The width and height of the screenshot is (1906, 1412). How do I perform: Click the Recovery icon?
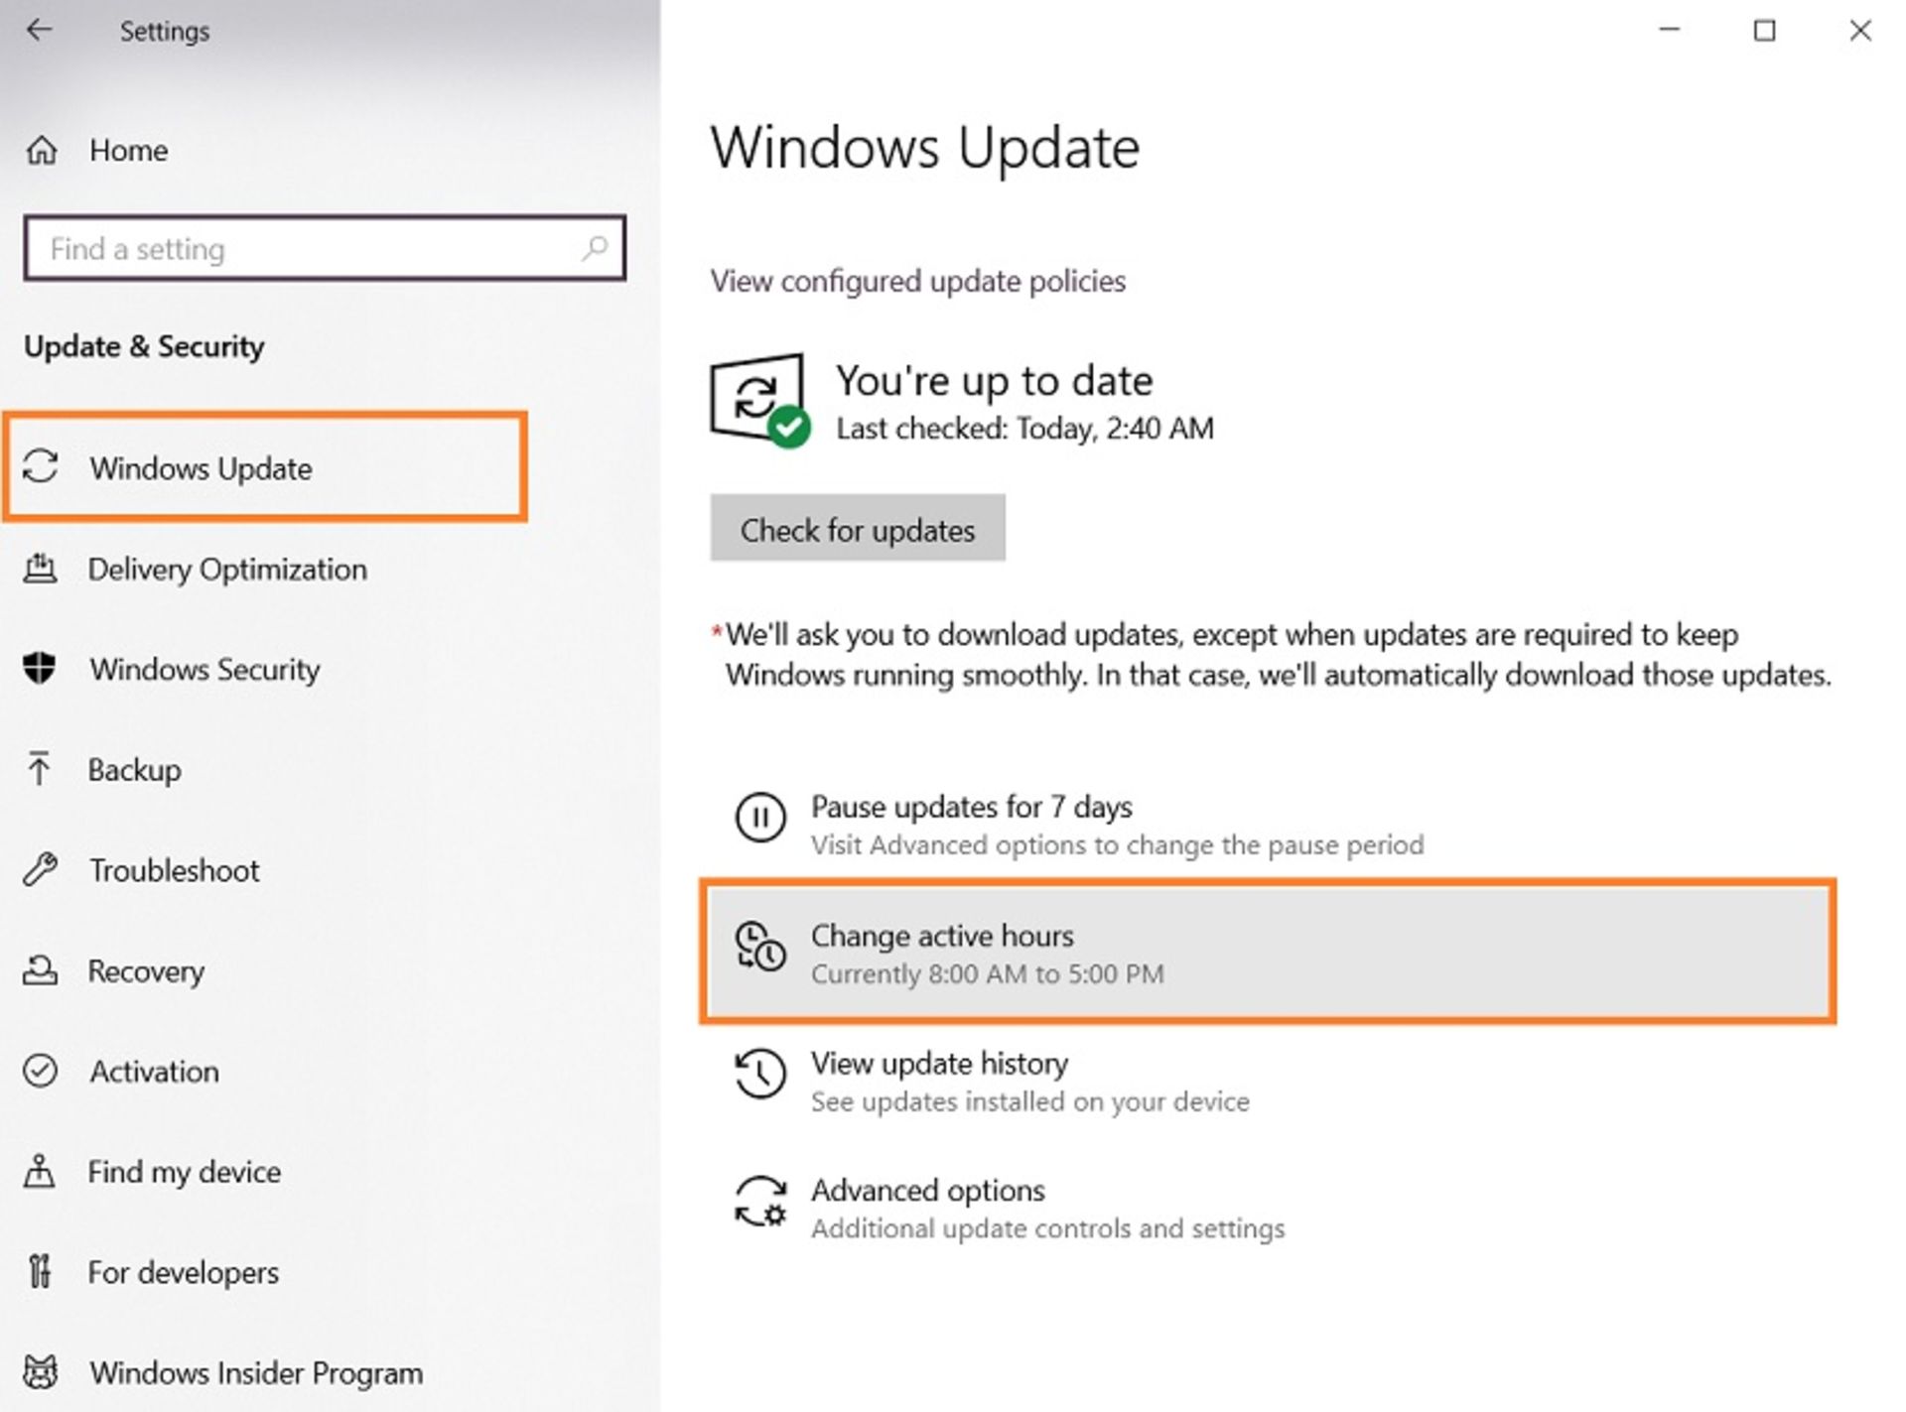pyautogui.click(x=40, y=969)
